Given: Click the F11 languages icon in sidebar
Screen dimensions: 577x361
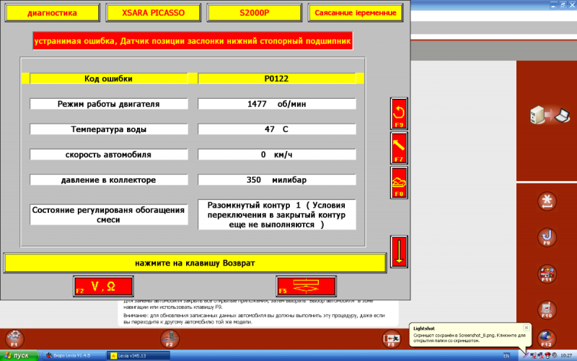Looking at the screenshot, I should point(547,274).
